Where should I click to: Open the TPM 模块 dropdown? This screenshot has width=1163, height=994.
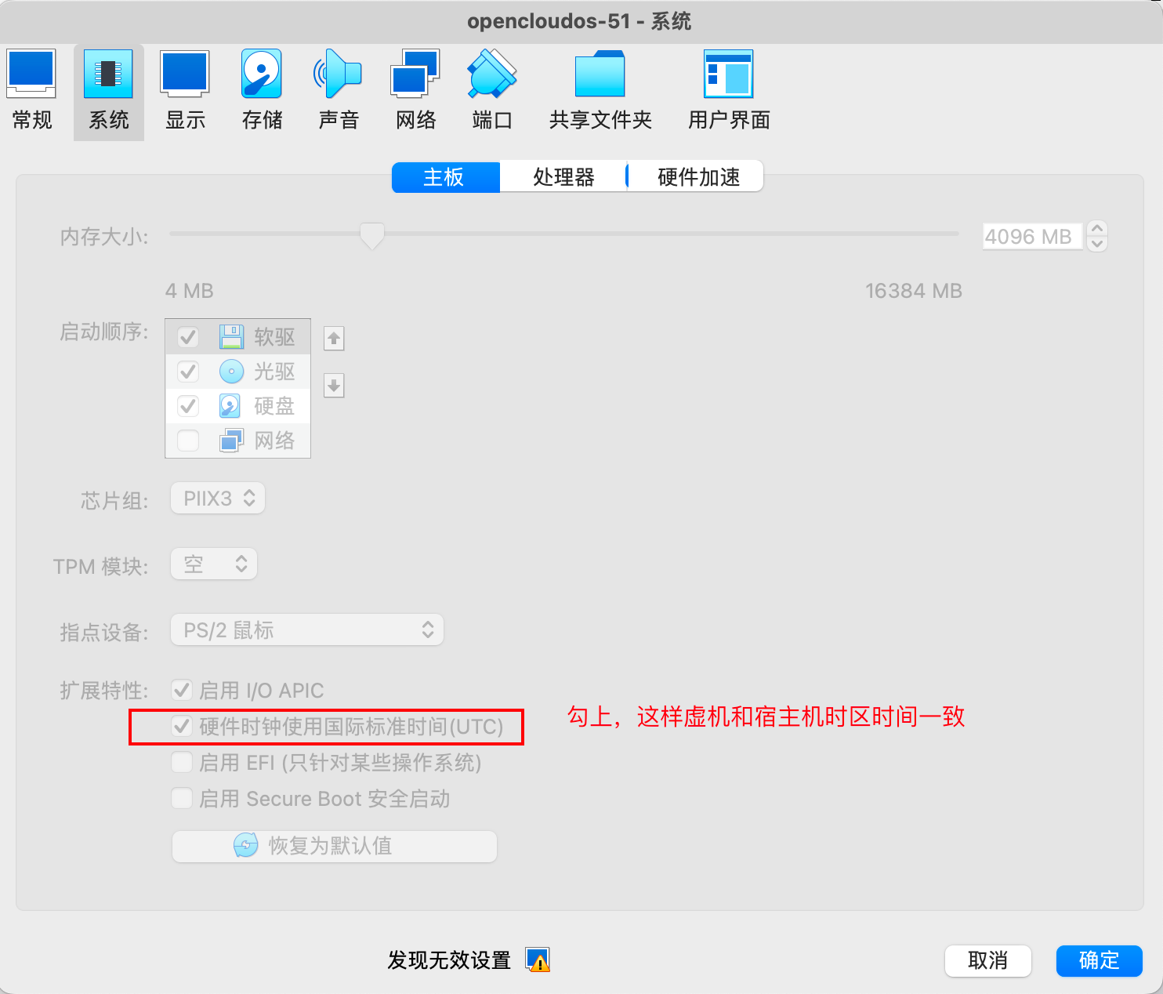click(x=214, y=564)
